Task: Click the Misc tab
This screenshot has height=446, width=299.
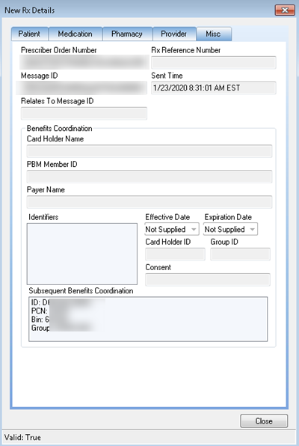Action: (214, 34)
